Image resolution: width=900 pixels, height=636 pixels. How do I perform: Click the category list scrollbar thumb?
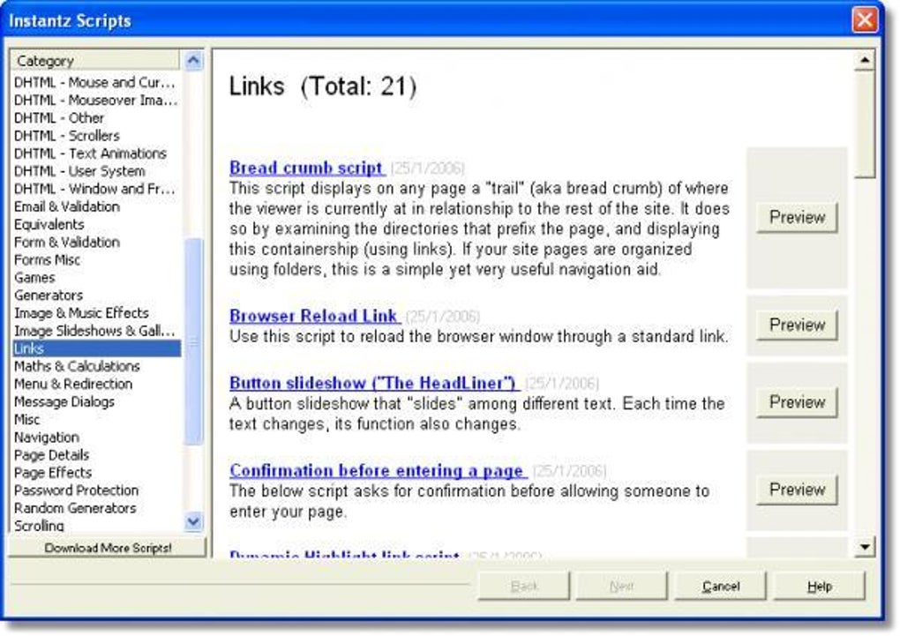[193, 341]
